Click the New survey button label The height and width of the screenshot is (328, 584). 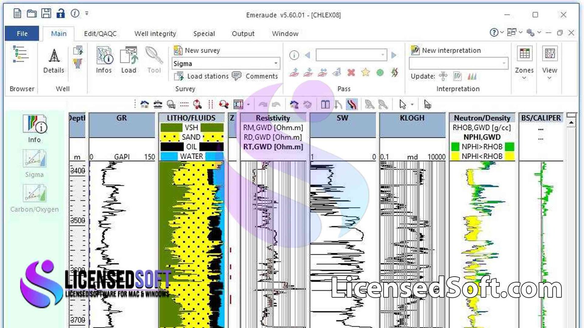[x=202, y=50]
